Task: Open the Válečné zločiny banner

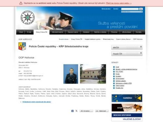Action: [127, 117]
